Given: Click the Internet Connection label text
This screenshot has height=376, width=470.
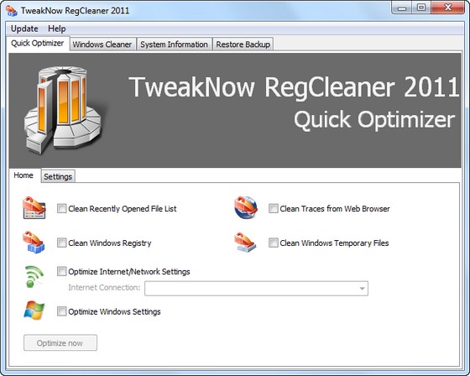Looking at the screenshot, I should [x=104, y=288].
